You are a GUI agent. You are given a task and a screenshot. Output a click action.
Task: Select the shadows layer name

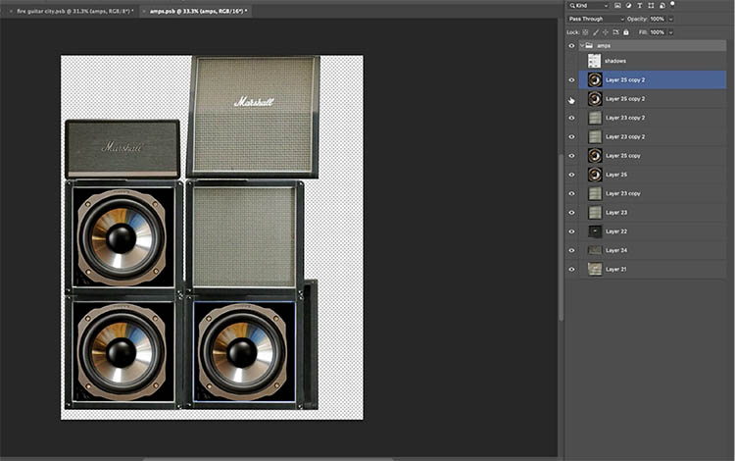(x=615, y=61)
